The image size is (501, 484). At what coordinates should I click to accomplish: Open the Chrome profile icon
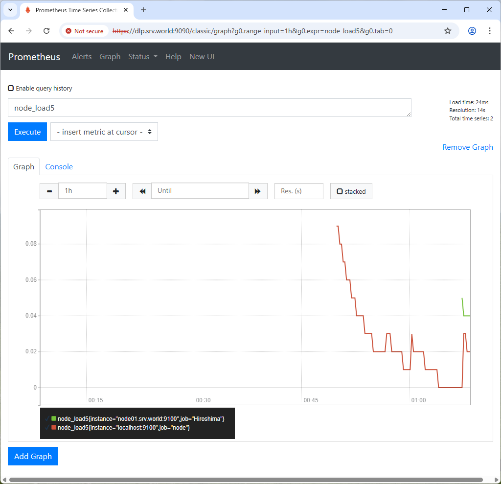click(x=472, y=31)
